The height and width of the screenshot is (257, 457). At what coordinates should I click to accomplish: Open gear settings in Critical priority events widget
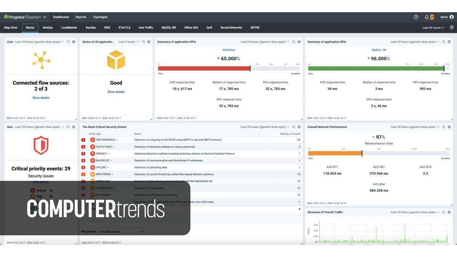coord(74,127)
